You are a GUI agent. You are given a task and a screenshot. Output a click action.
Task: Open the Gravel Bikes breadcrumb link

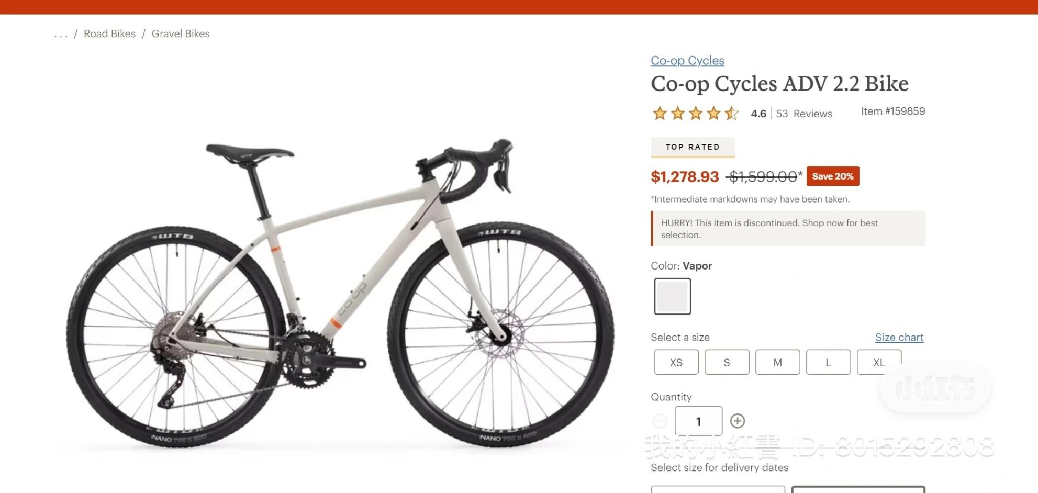click(181, 33)
